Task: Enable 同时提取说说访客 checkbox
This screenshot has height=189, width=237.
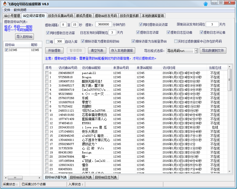Action: tap(141, 25)
